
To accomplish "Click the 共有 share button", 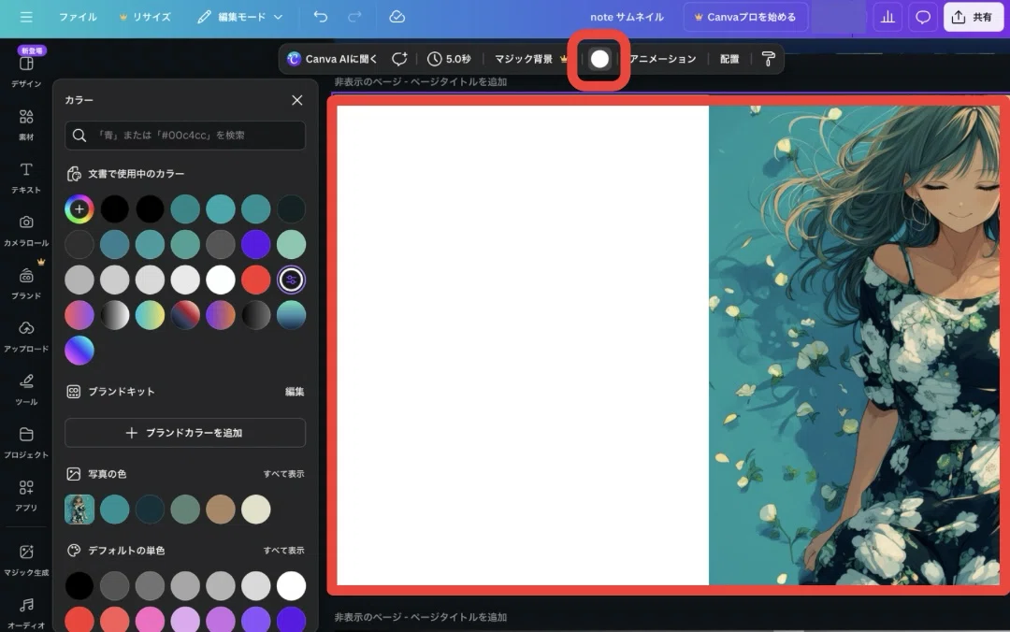I will coord(973,17).
